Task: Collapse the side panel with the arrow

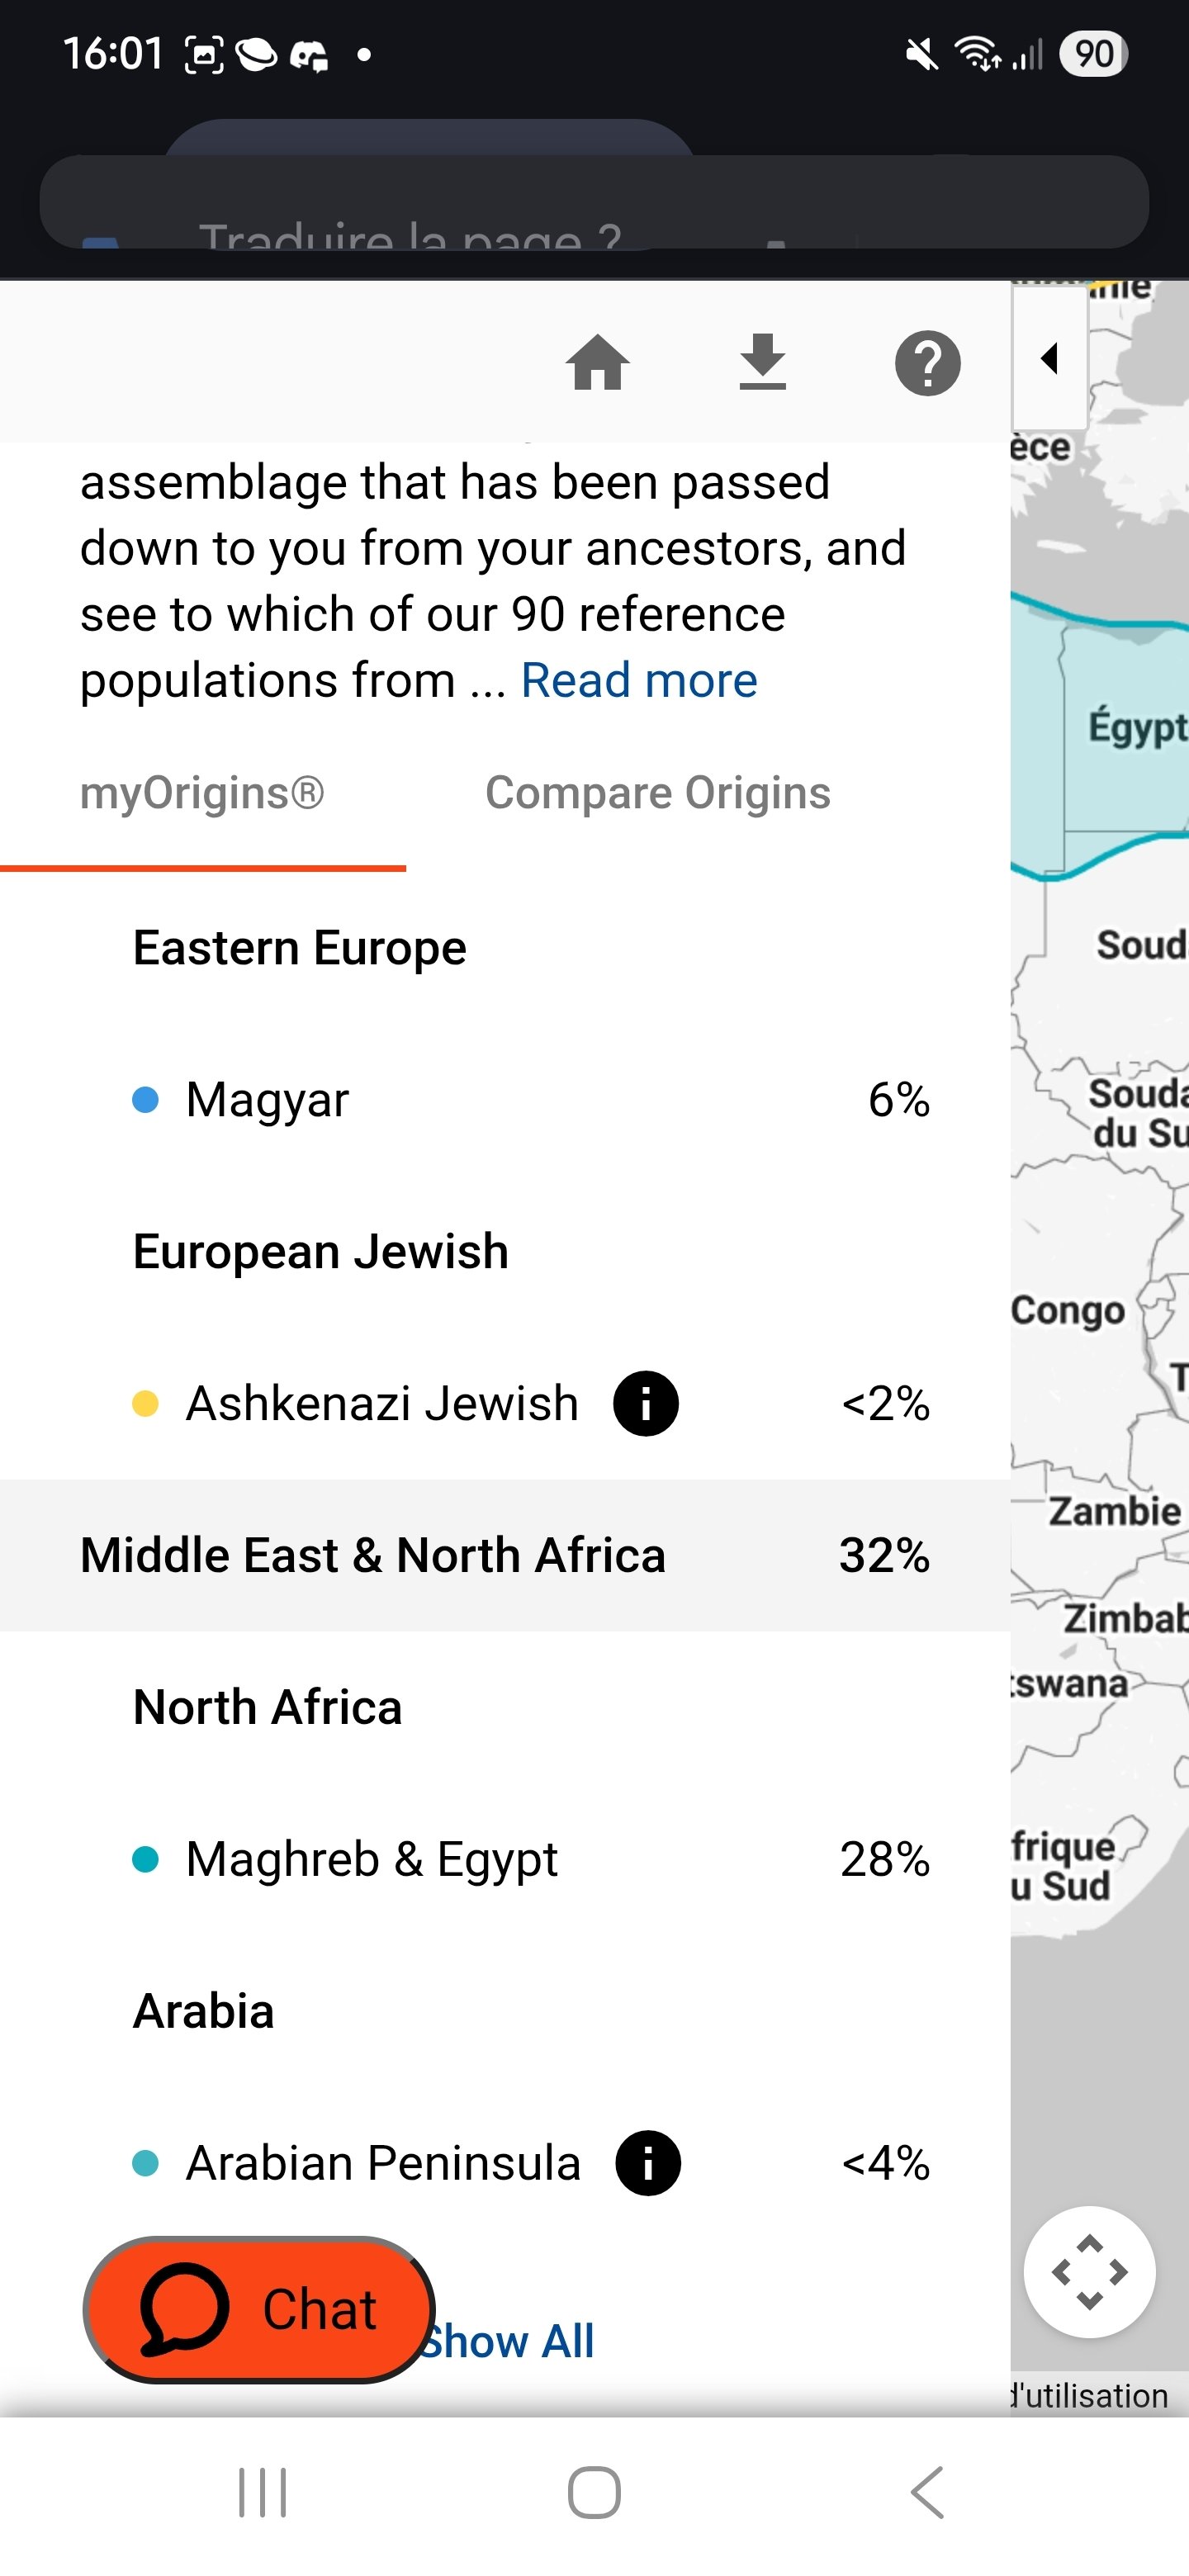Action: tap(1049, 358)
